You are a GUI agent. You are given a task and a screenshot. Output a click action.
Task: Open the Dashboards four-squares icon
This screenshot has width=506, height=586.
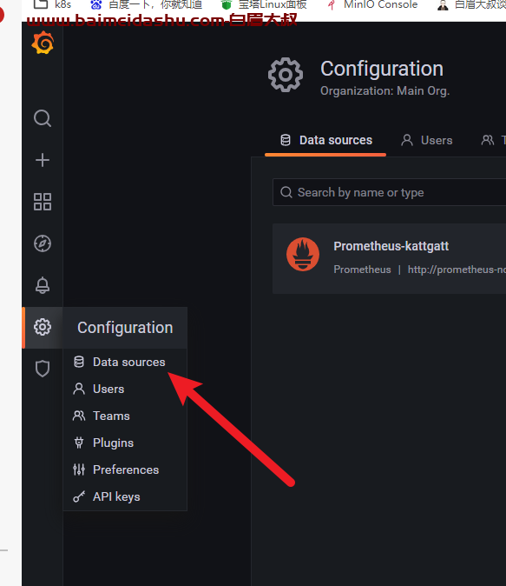(x=43, y=202)
